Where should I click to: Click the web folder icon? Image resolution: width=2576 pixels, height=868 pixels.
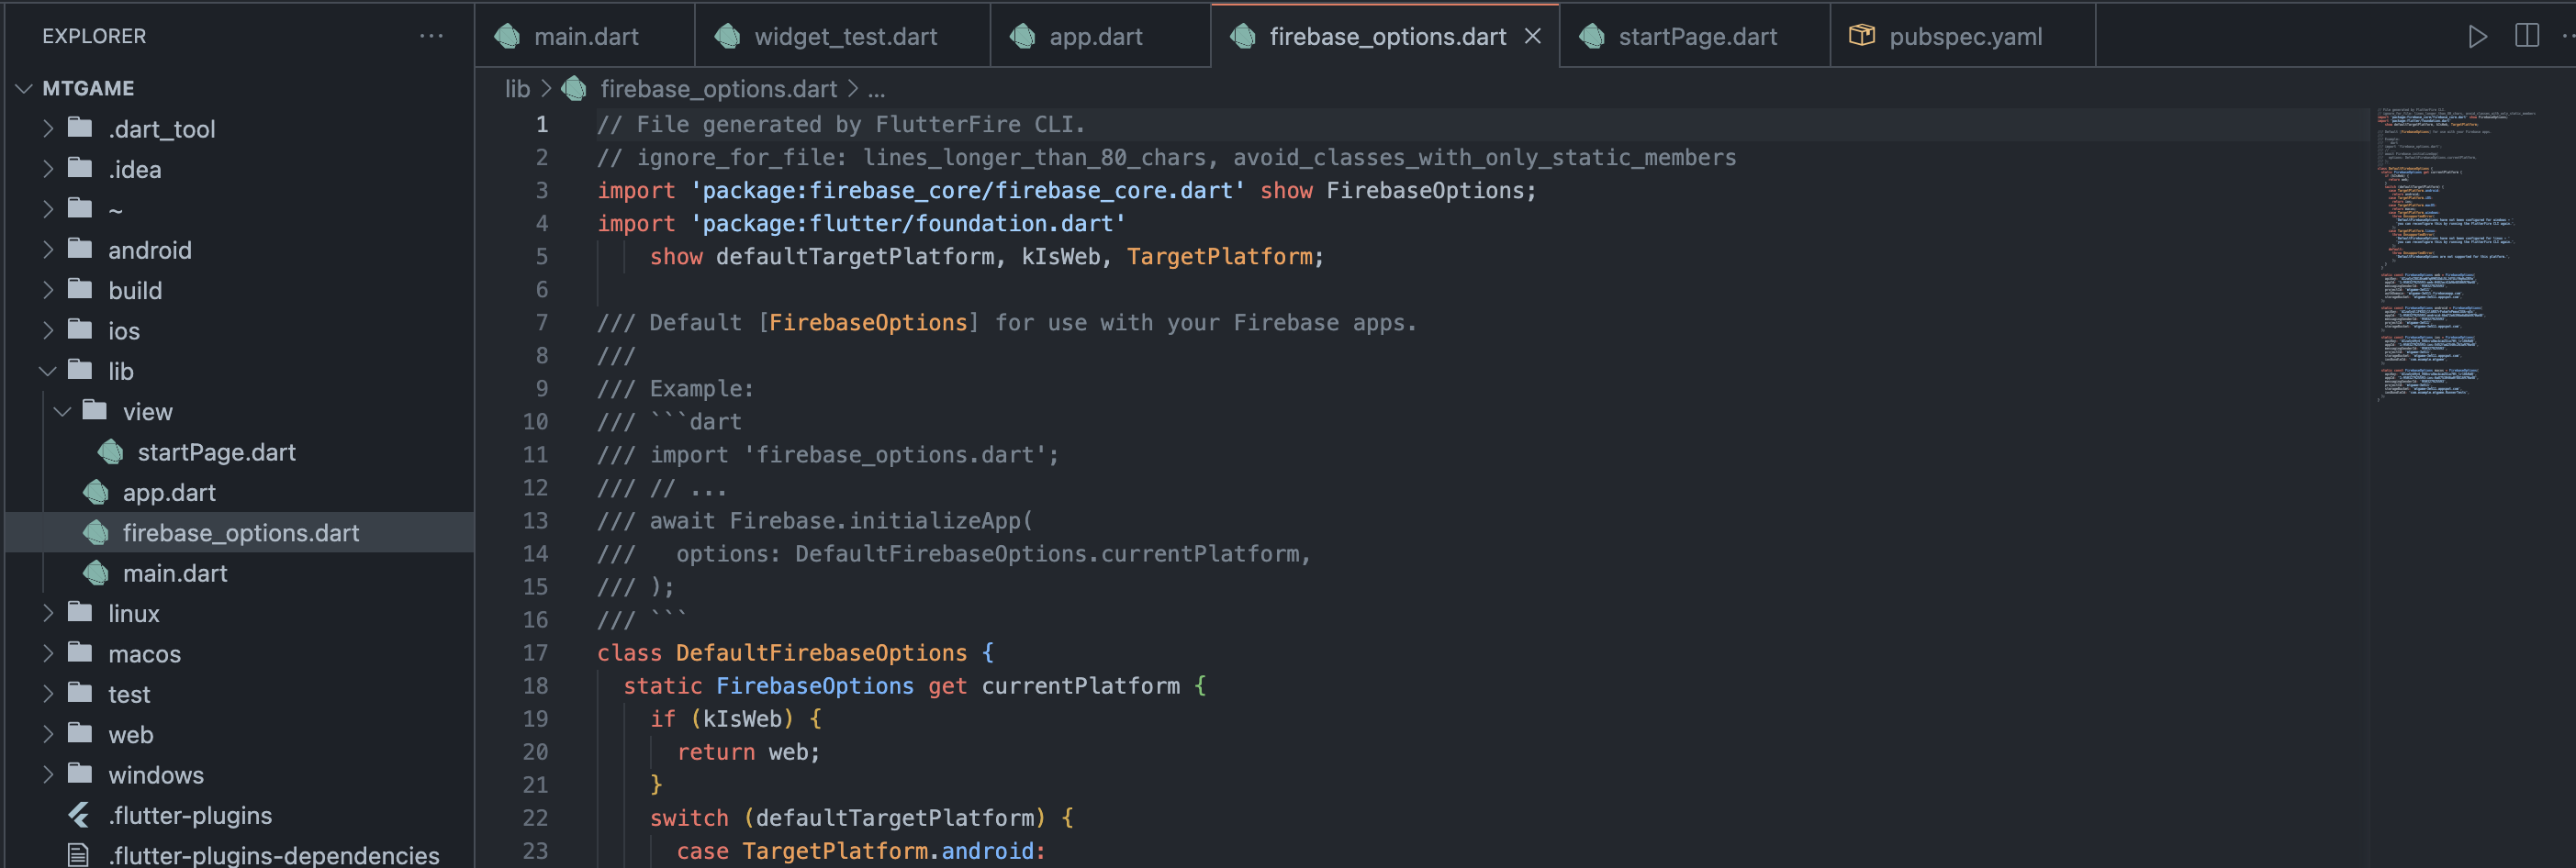(80, 733)
